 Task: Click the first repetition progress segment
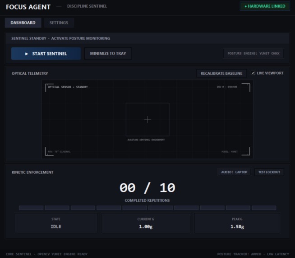(31, 208)
